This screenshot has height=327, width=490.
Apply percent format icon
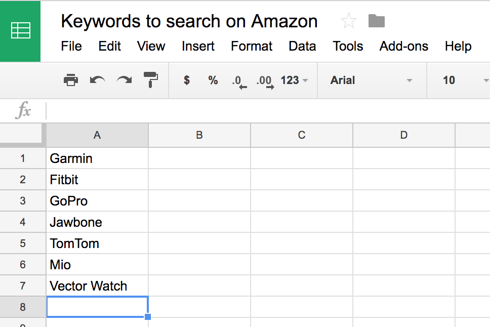click(x=213, y=80)
